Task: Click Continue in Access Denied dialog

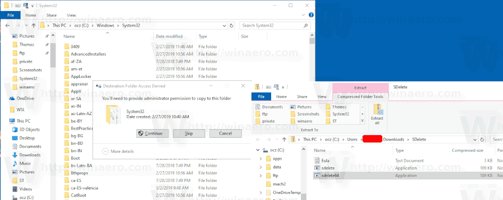Action: [x=152, y=133]
